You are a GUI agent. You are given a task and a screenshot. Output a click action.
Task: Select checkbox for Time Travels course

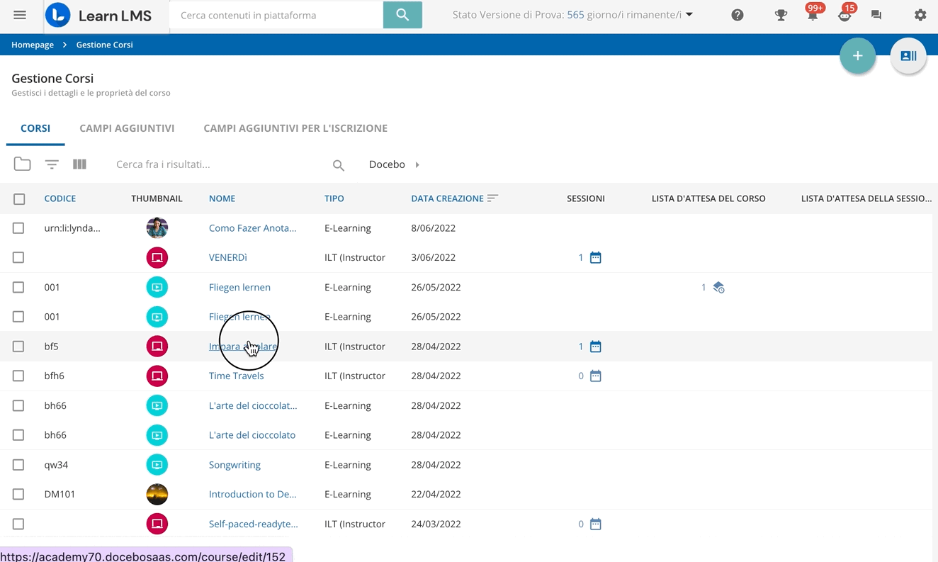coord(18,376)
